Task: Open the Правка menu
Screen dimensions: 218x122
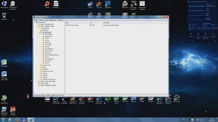Action: point(41,20)
